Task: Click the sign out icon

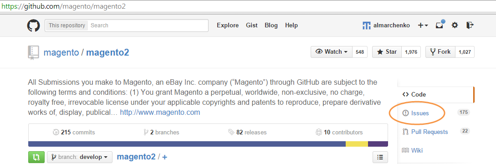Action: [x=470, y=26]
